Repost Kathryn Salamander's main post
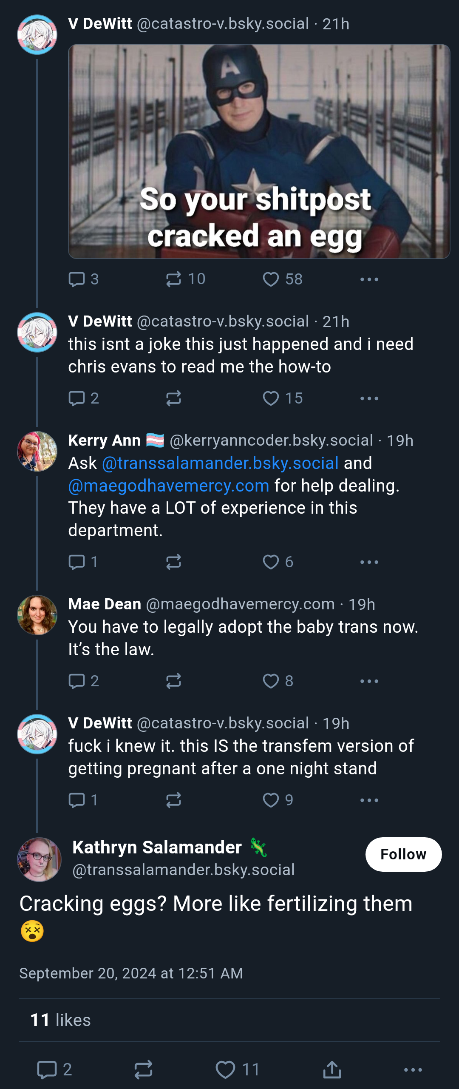This screenshot has width=459, height=1089. pos(143,1069)
